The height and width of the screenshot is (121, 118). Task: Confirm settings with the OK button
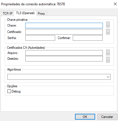(85, 117)
